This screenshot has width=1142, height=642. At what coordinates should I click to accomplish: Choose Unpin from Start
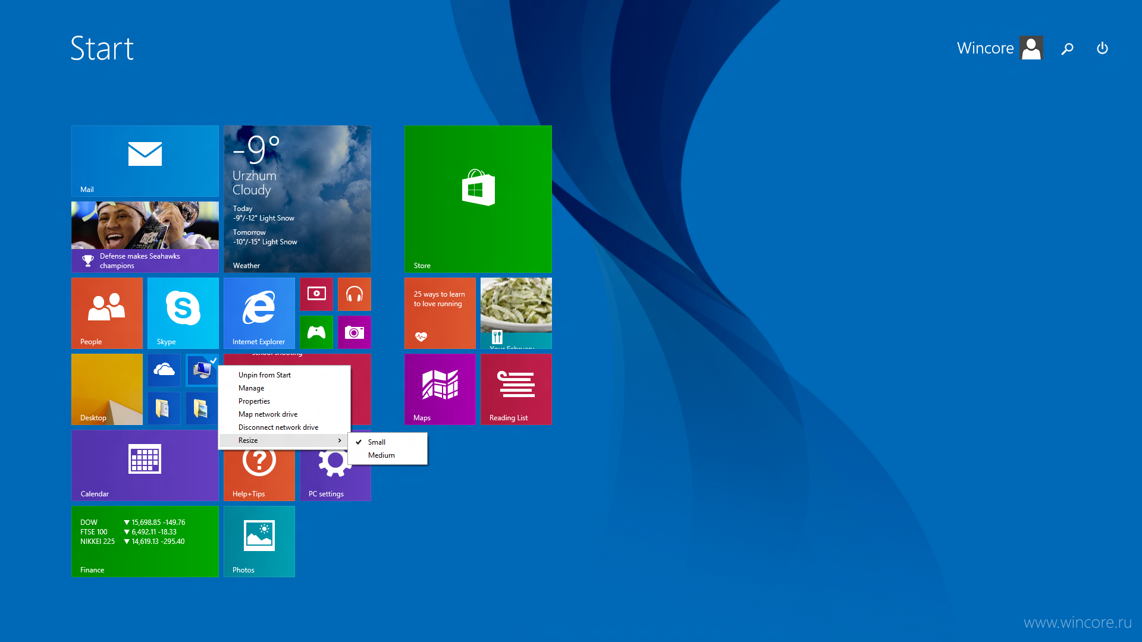284,375
